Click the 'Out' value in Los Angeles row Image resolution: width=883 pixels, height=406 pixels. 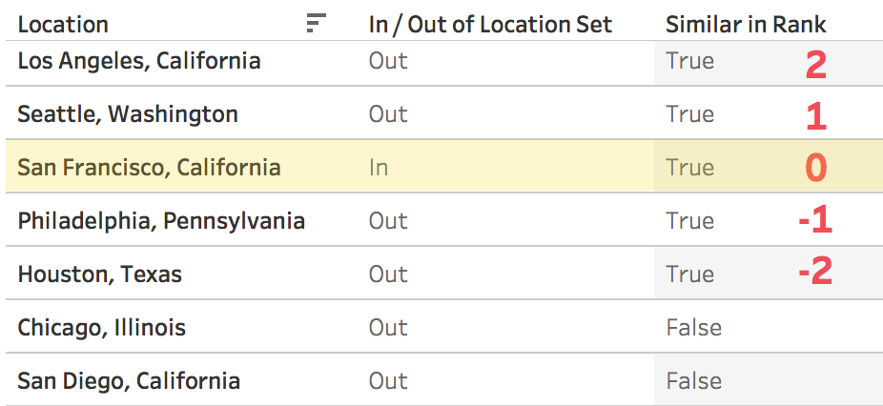pyautogui.click(x=388, y=61)
